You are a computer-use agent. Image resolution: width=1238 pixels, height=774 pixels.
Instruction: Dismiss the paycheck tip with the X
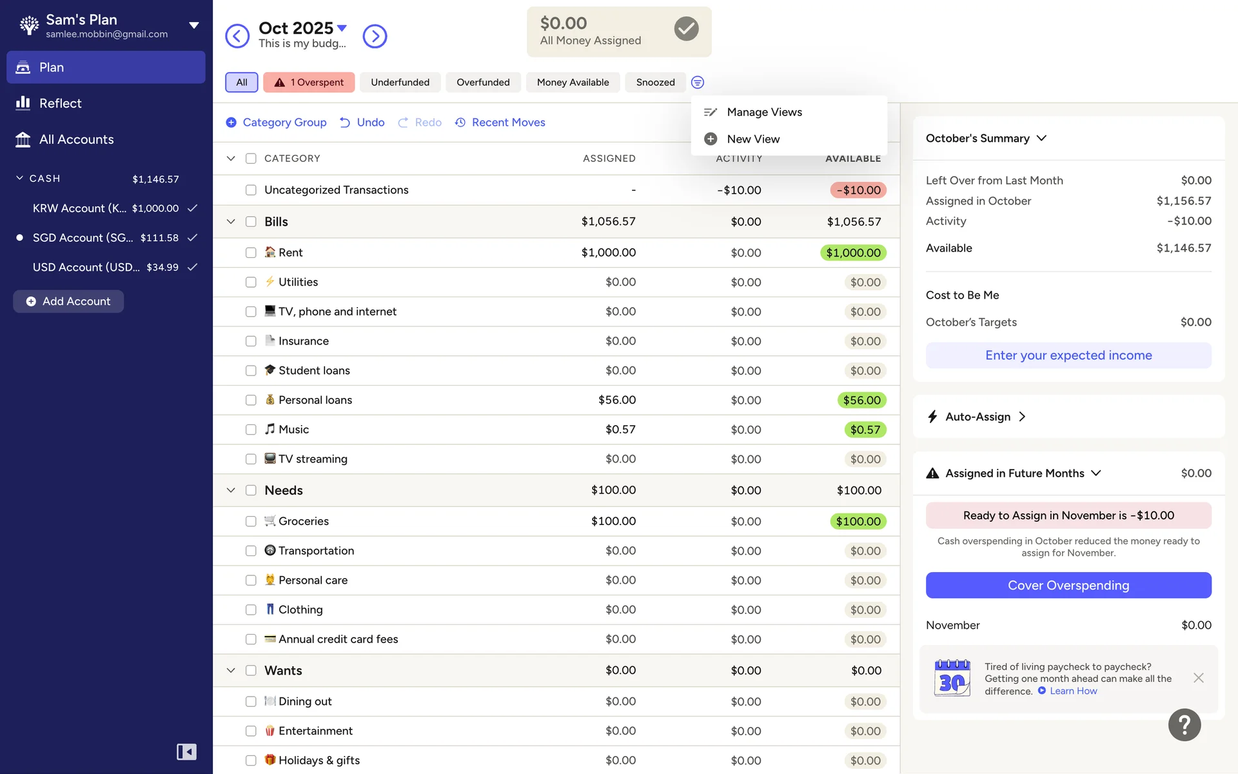point(1198,678)
